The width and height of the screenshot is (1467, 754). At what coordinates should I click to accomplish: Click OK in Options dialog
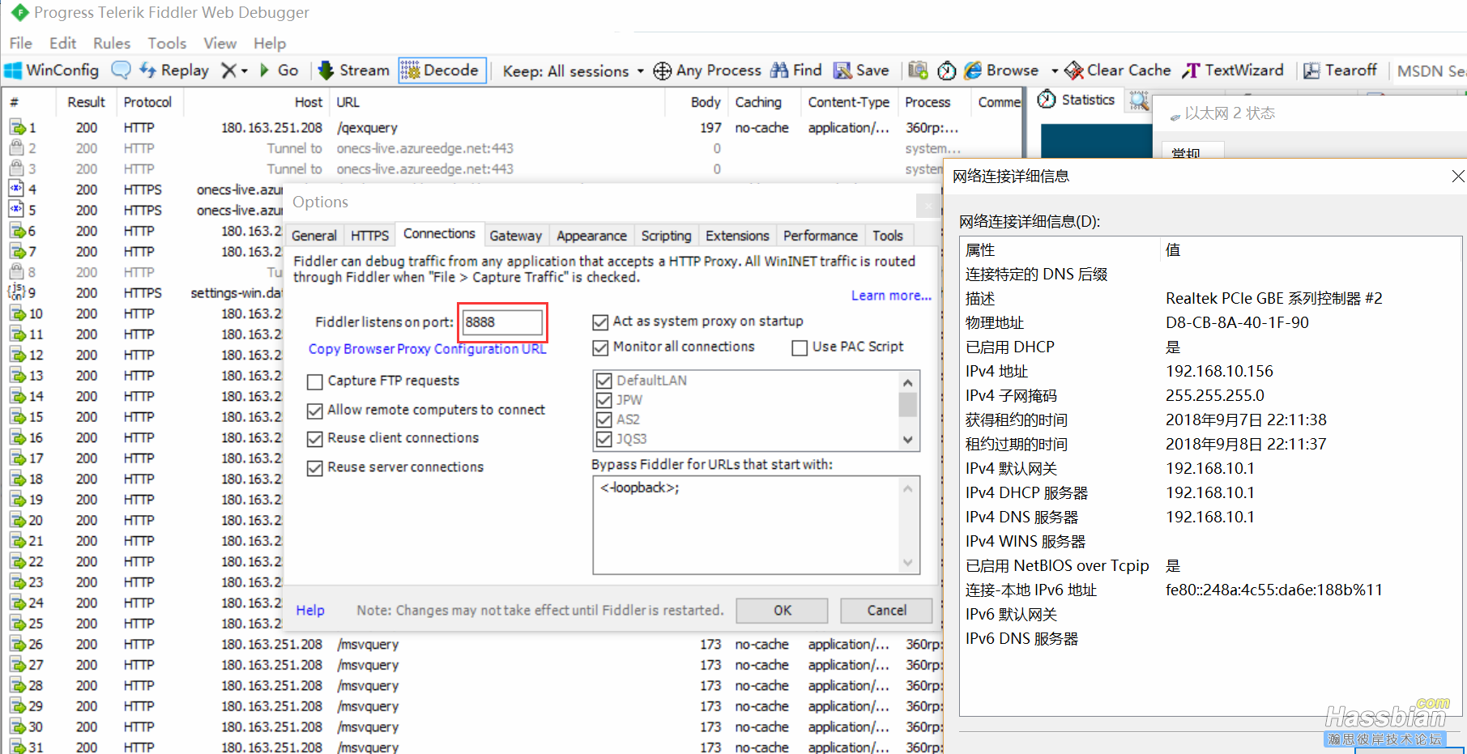[782, 611]
